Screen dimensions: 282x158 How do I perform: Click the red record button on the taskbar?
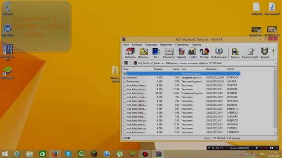pos(145,154)
